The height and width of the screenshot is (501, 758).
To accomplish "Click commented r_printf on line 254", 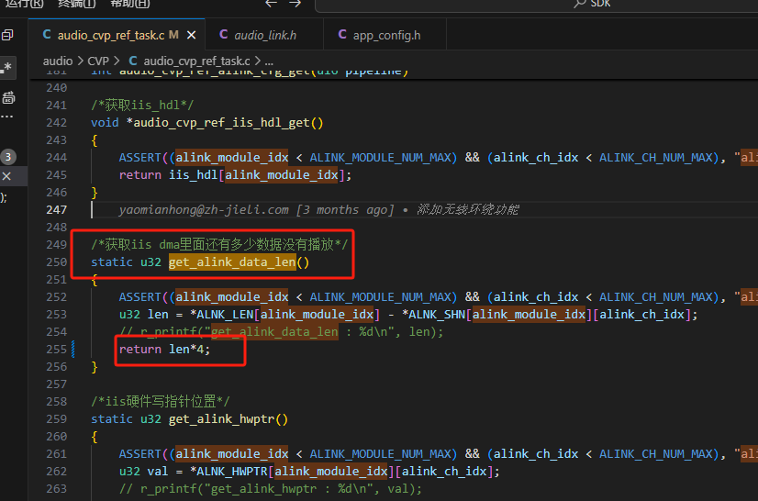I will point(281,332).
